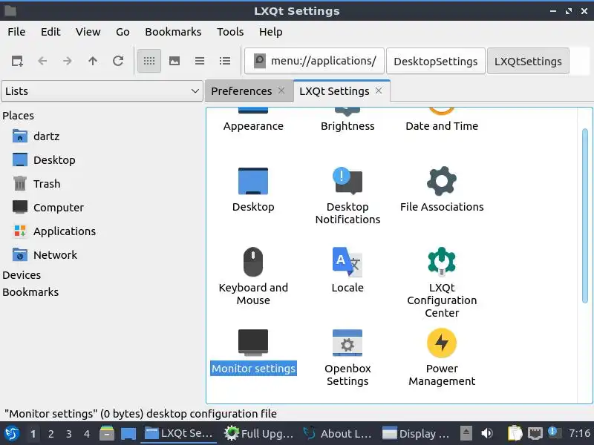The height and width of the screenshot is (445, 594).
Task: Switch to detailed list view
Action: 225,61
